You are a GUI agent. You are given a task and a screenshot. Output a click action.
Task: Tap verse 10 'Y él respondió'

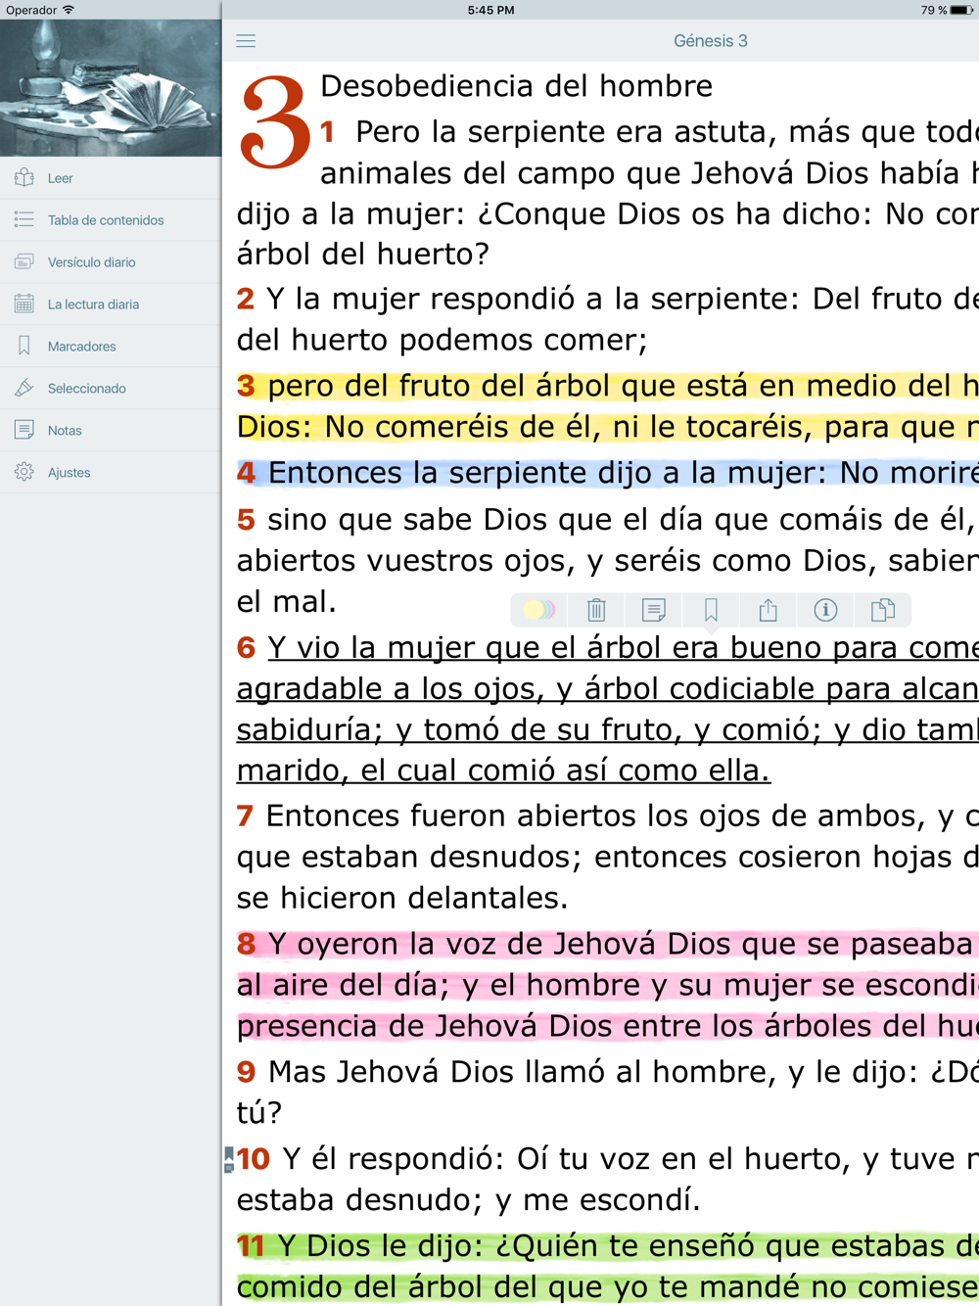click(x=608, y=1179)
